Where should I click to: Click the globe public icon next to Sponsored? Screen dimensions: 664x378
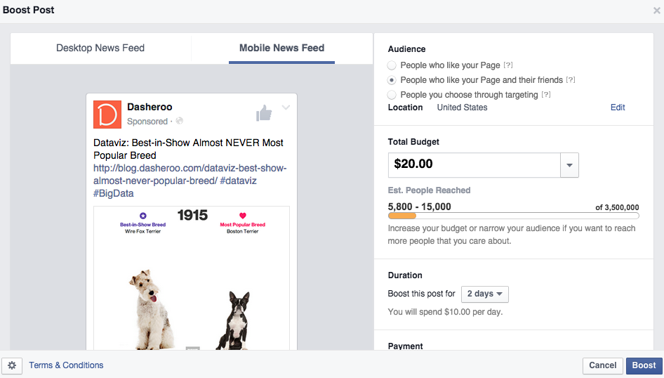point(180,121)
